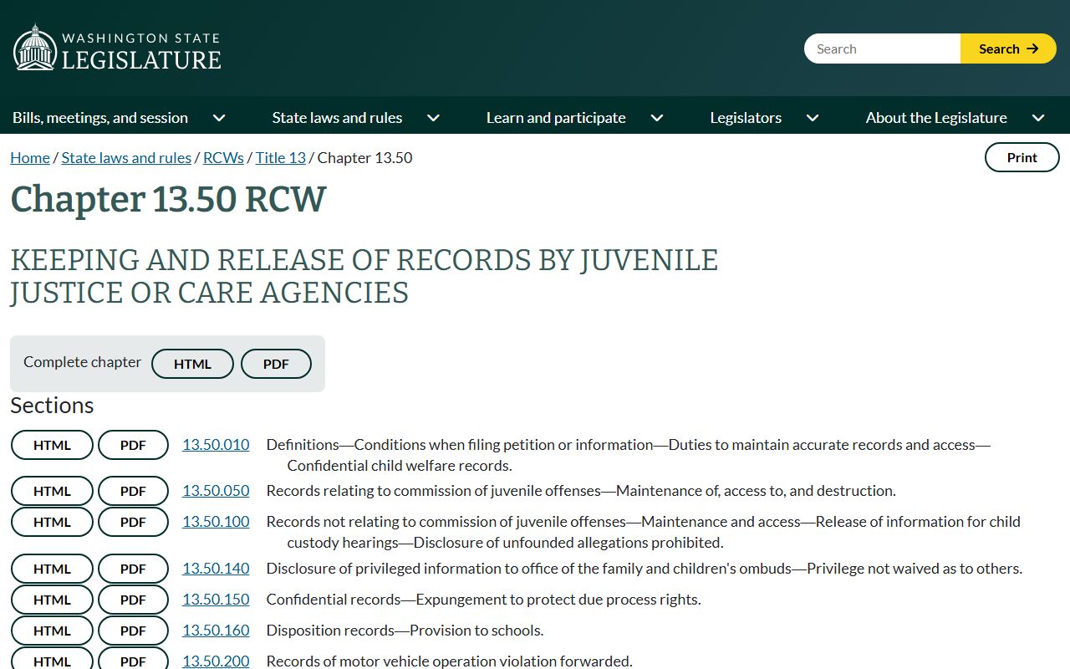1070x669 pixels.
Task: Open the Title 13 breadcrumb link
Action: 281,157
